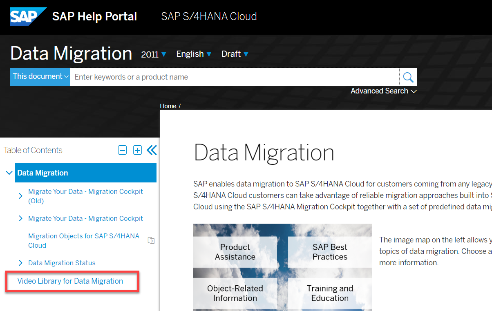Expand the Migrate Your Data - Migration Cockpit node
The height and width of the screenshot is (311, 492).
point(20,219)
